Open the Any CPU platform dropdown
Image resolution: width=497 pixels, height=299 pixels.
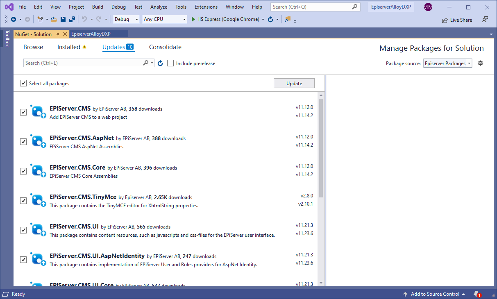pos(165,19)
